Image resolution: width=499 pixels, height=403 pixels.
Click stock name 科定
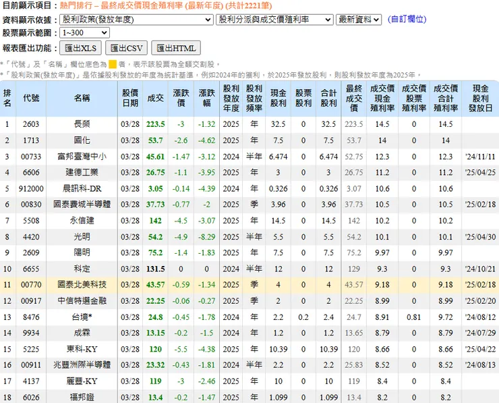tap(82, 269)
